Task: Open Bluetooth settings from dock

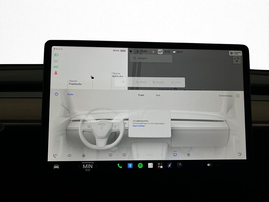Action: pyautogui.click(x=130, y=166)
